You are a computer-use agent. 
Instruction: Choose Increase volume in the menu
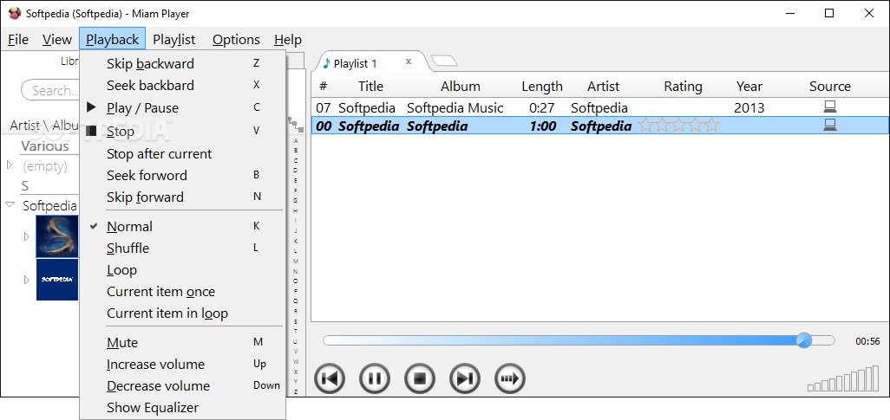pos(181,364)
